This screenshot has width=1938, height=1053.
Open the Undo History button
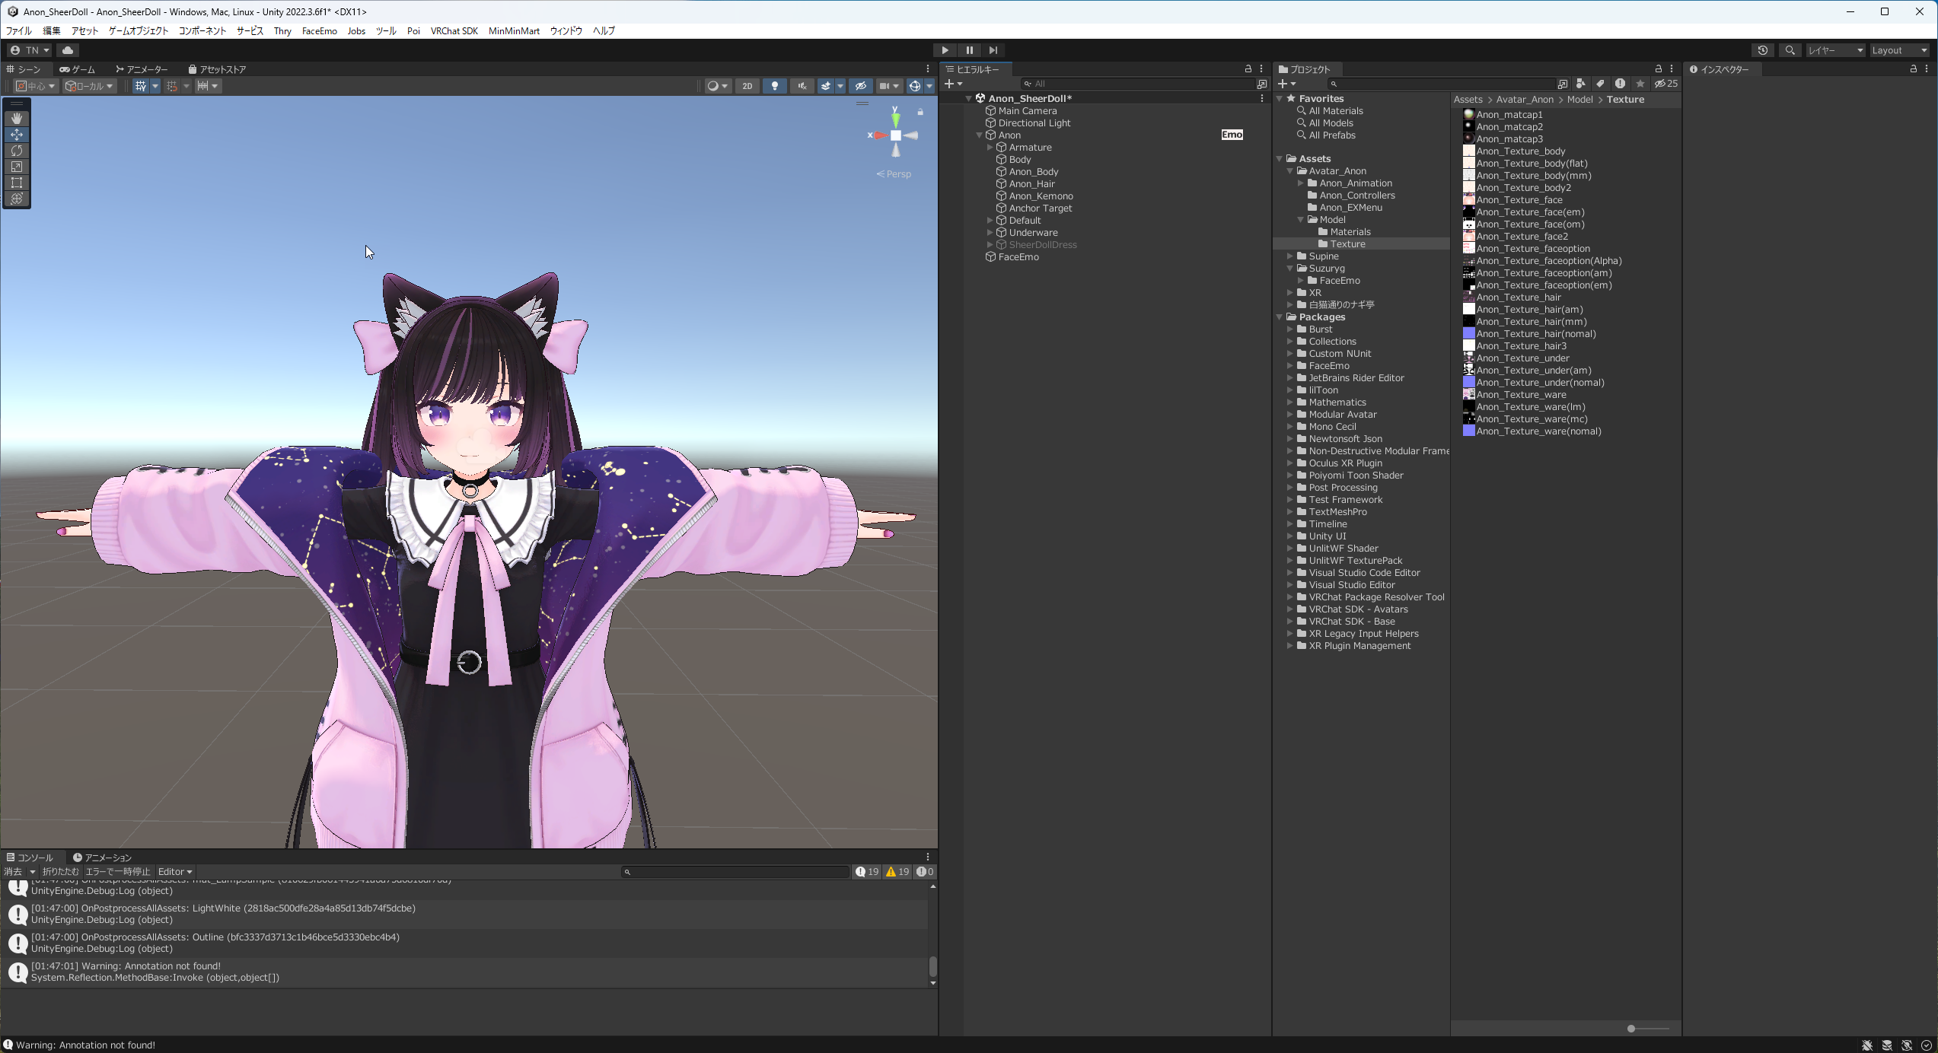(1763, 50)
